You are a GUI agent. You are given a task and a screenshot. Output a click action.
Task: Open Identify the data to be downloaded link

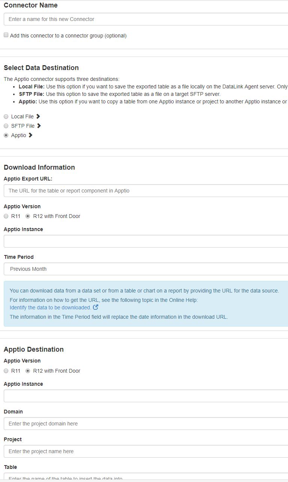(50, 307)
